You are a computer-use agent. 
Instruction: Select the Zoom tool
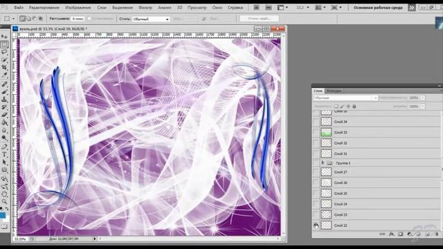(x=4, y=201)
